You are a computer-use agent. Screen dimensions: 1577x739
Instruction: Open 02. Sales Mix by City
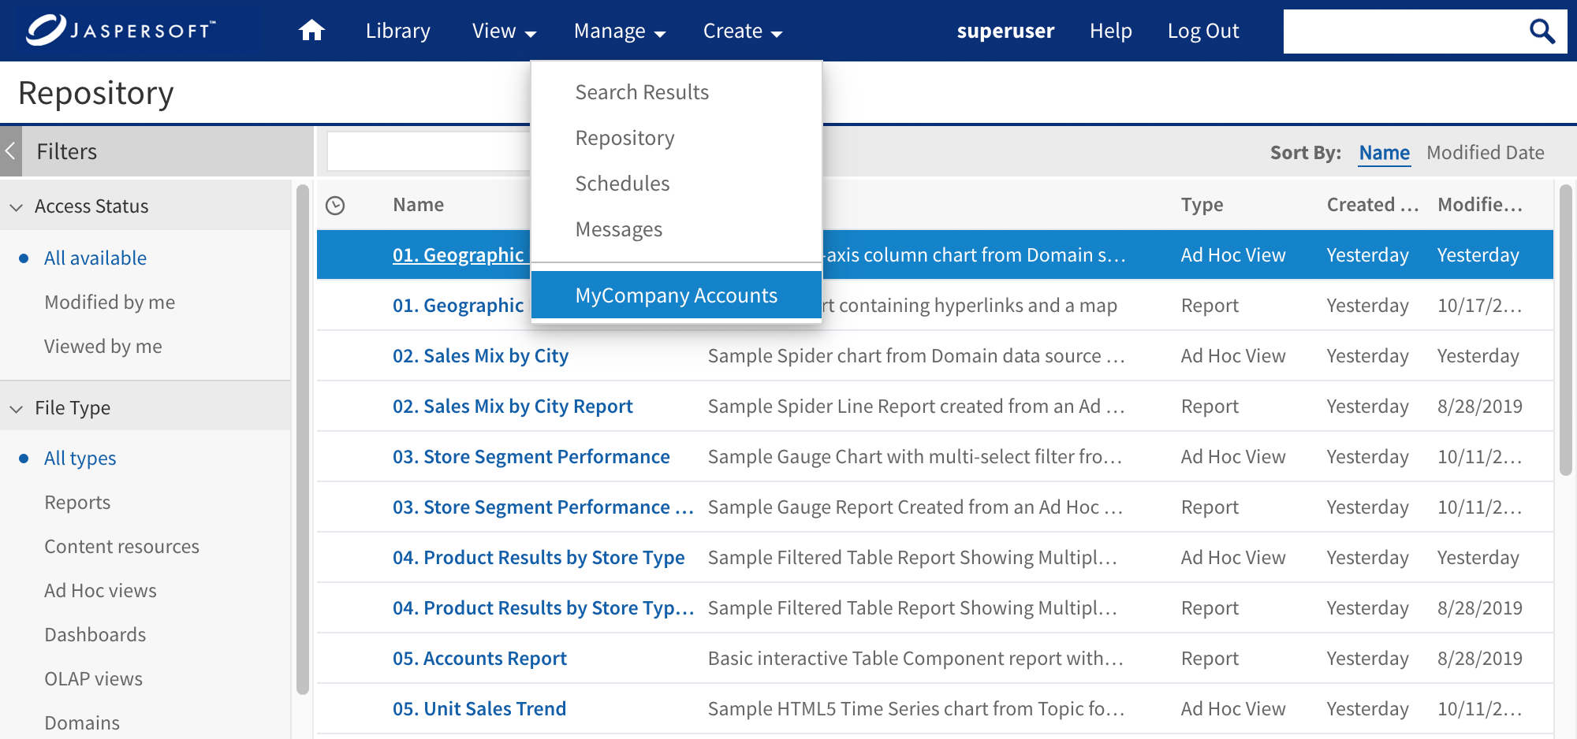[480, 355]
